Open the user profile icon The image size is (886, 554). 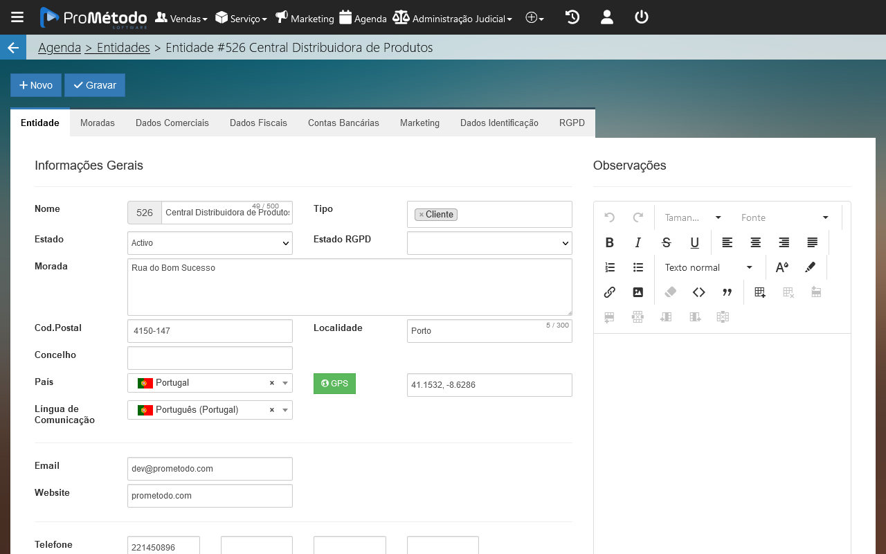607,17
